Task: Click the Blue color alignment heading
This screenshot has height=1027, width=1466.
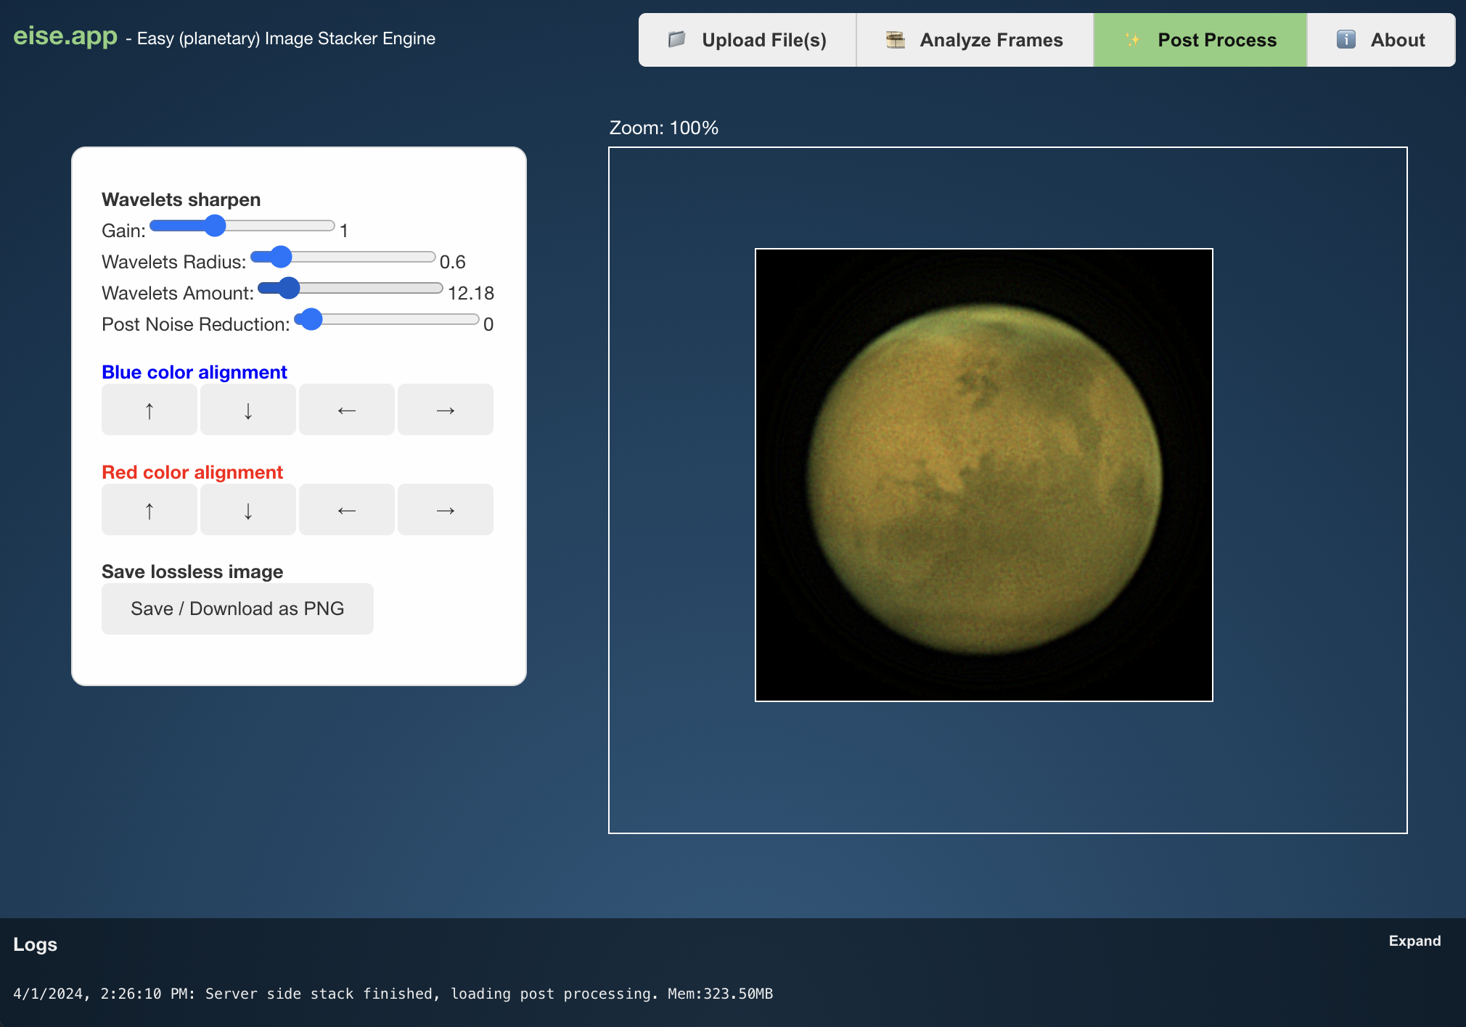Action: tap(194, 372)
